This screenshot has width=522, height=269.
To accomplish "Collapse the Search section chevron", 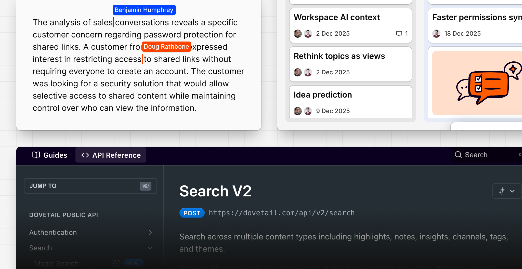I will 150,248.
